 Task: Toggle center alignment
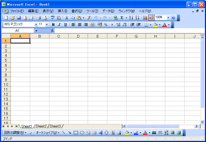tap(80, 25)
